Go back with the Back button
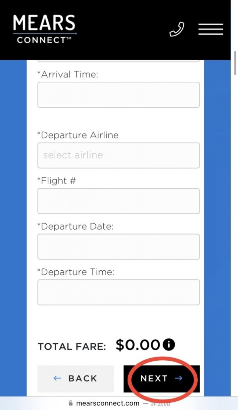The image size is (238, 410). click(x=75, y=379)
